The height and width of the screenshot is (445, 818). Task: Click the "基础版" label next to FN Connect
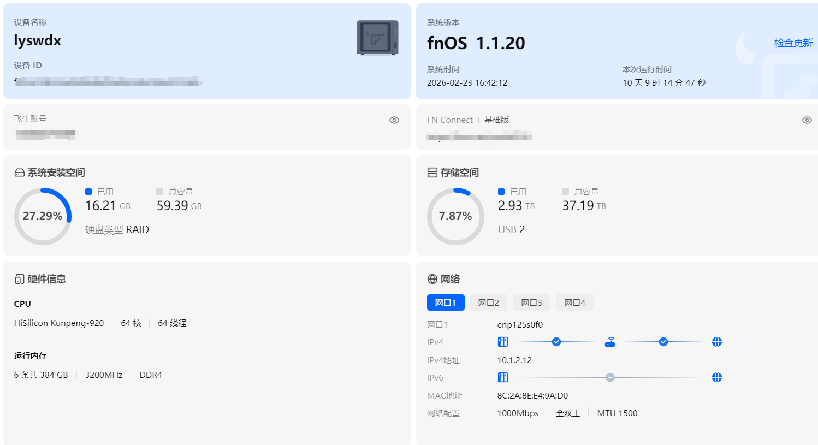[496, 120]
